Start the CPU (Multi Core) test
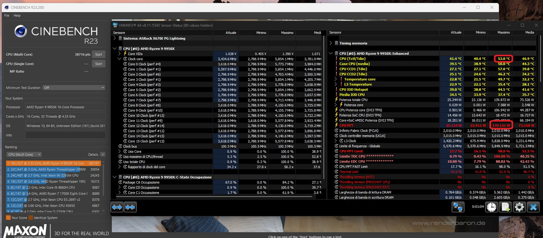The width and height of the screenshot is (543, 238). pos(98,54)
